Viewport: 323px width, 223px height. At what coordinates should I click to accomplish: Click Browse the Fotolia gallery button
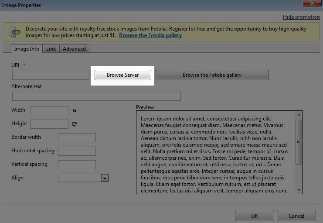click(x=212, y=75)
